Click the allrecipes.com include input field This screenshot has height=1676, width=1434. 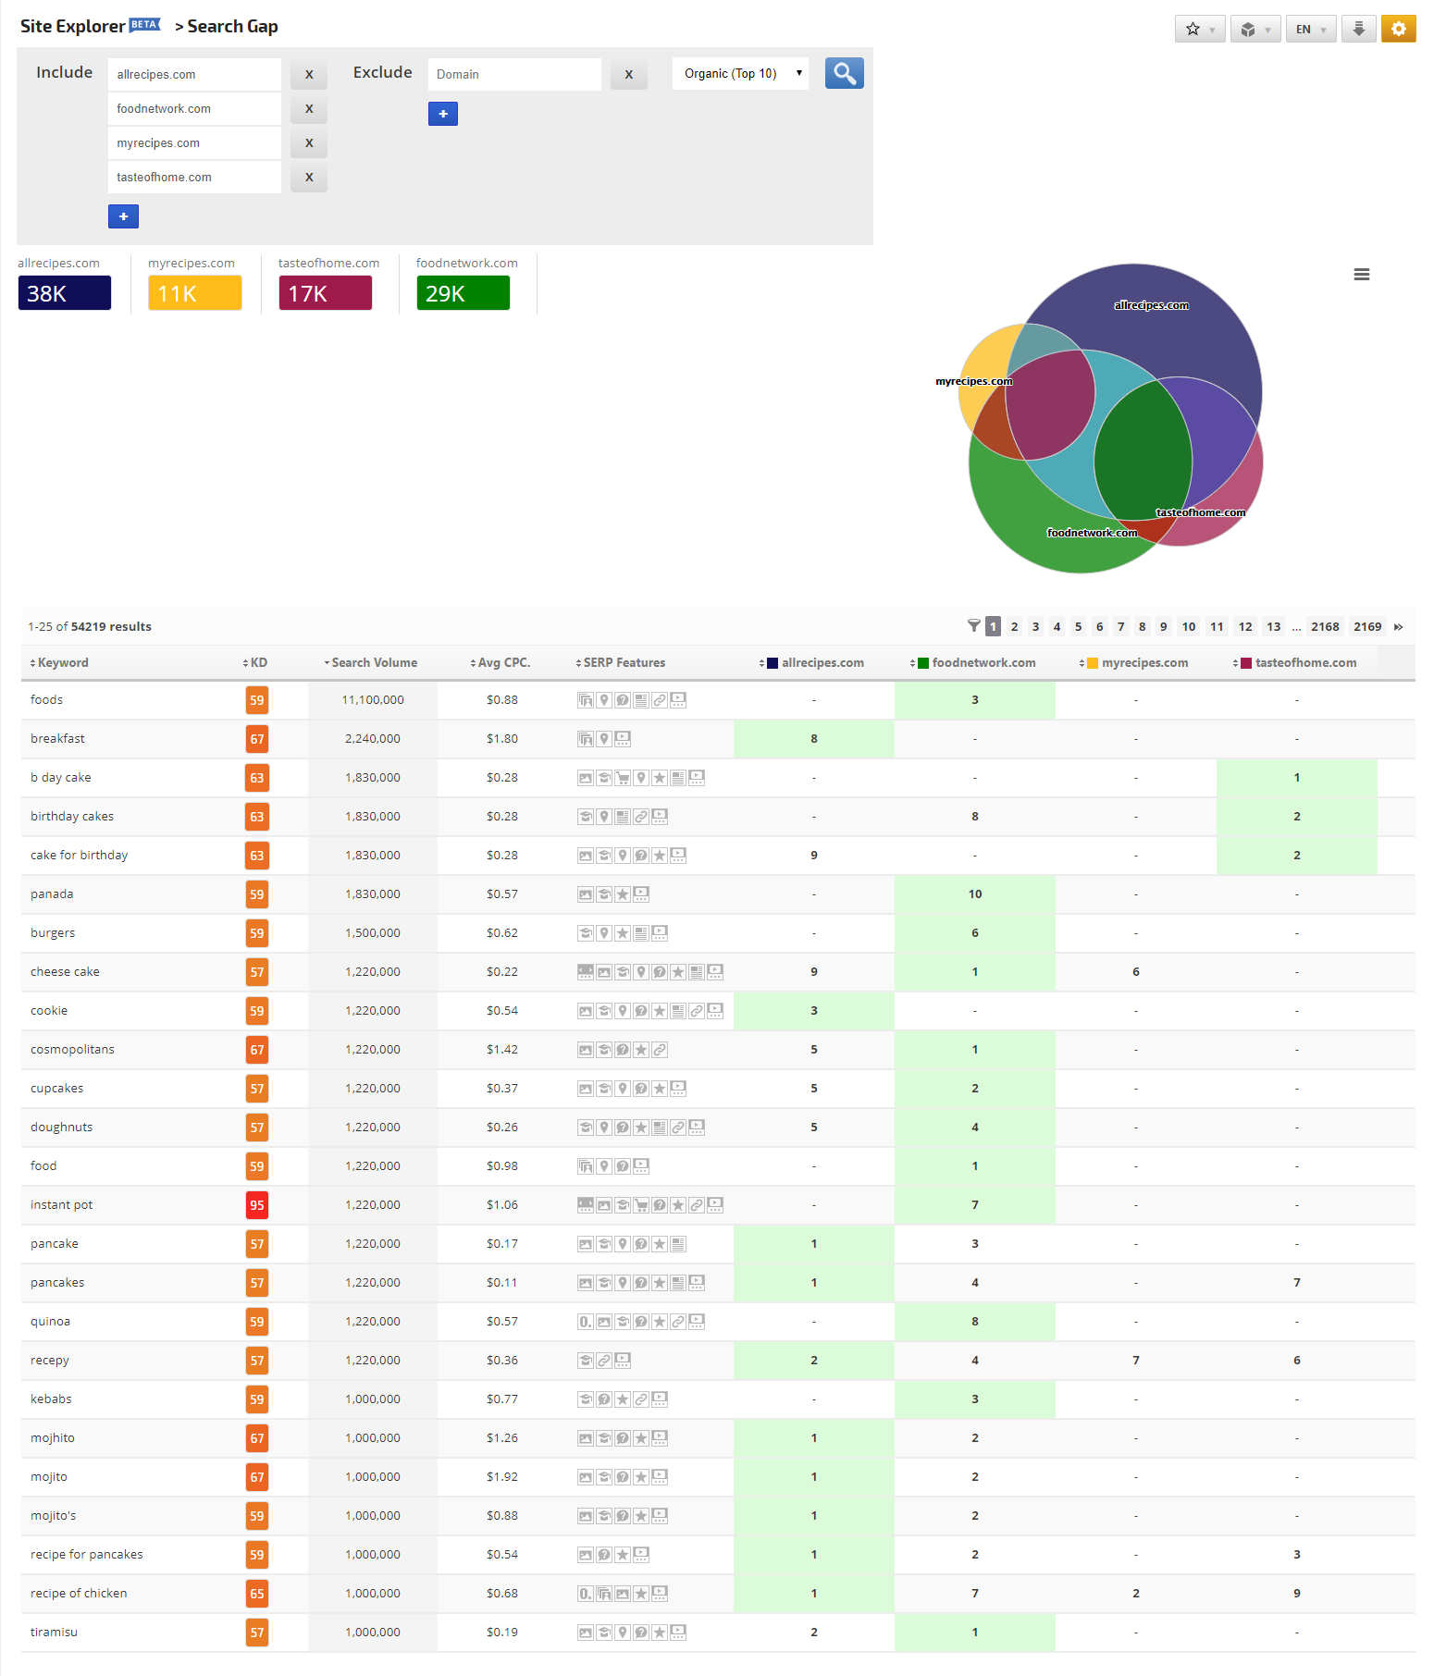[x=194, y=75]
